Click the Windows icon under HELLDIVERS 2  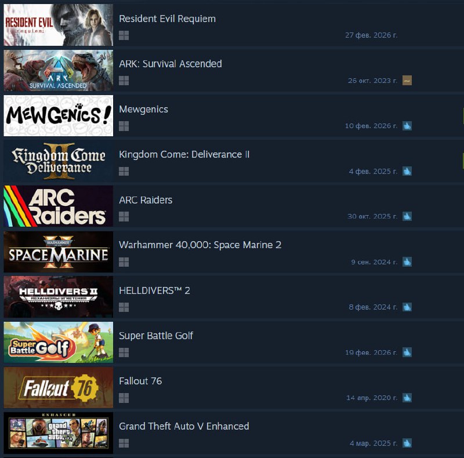pyautogui.click(x=124, y=307)
